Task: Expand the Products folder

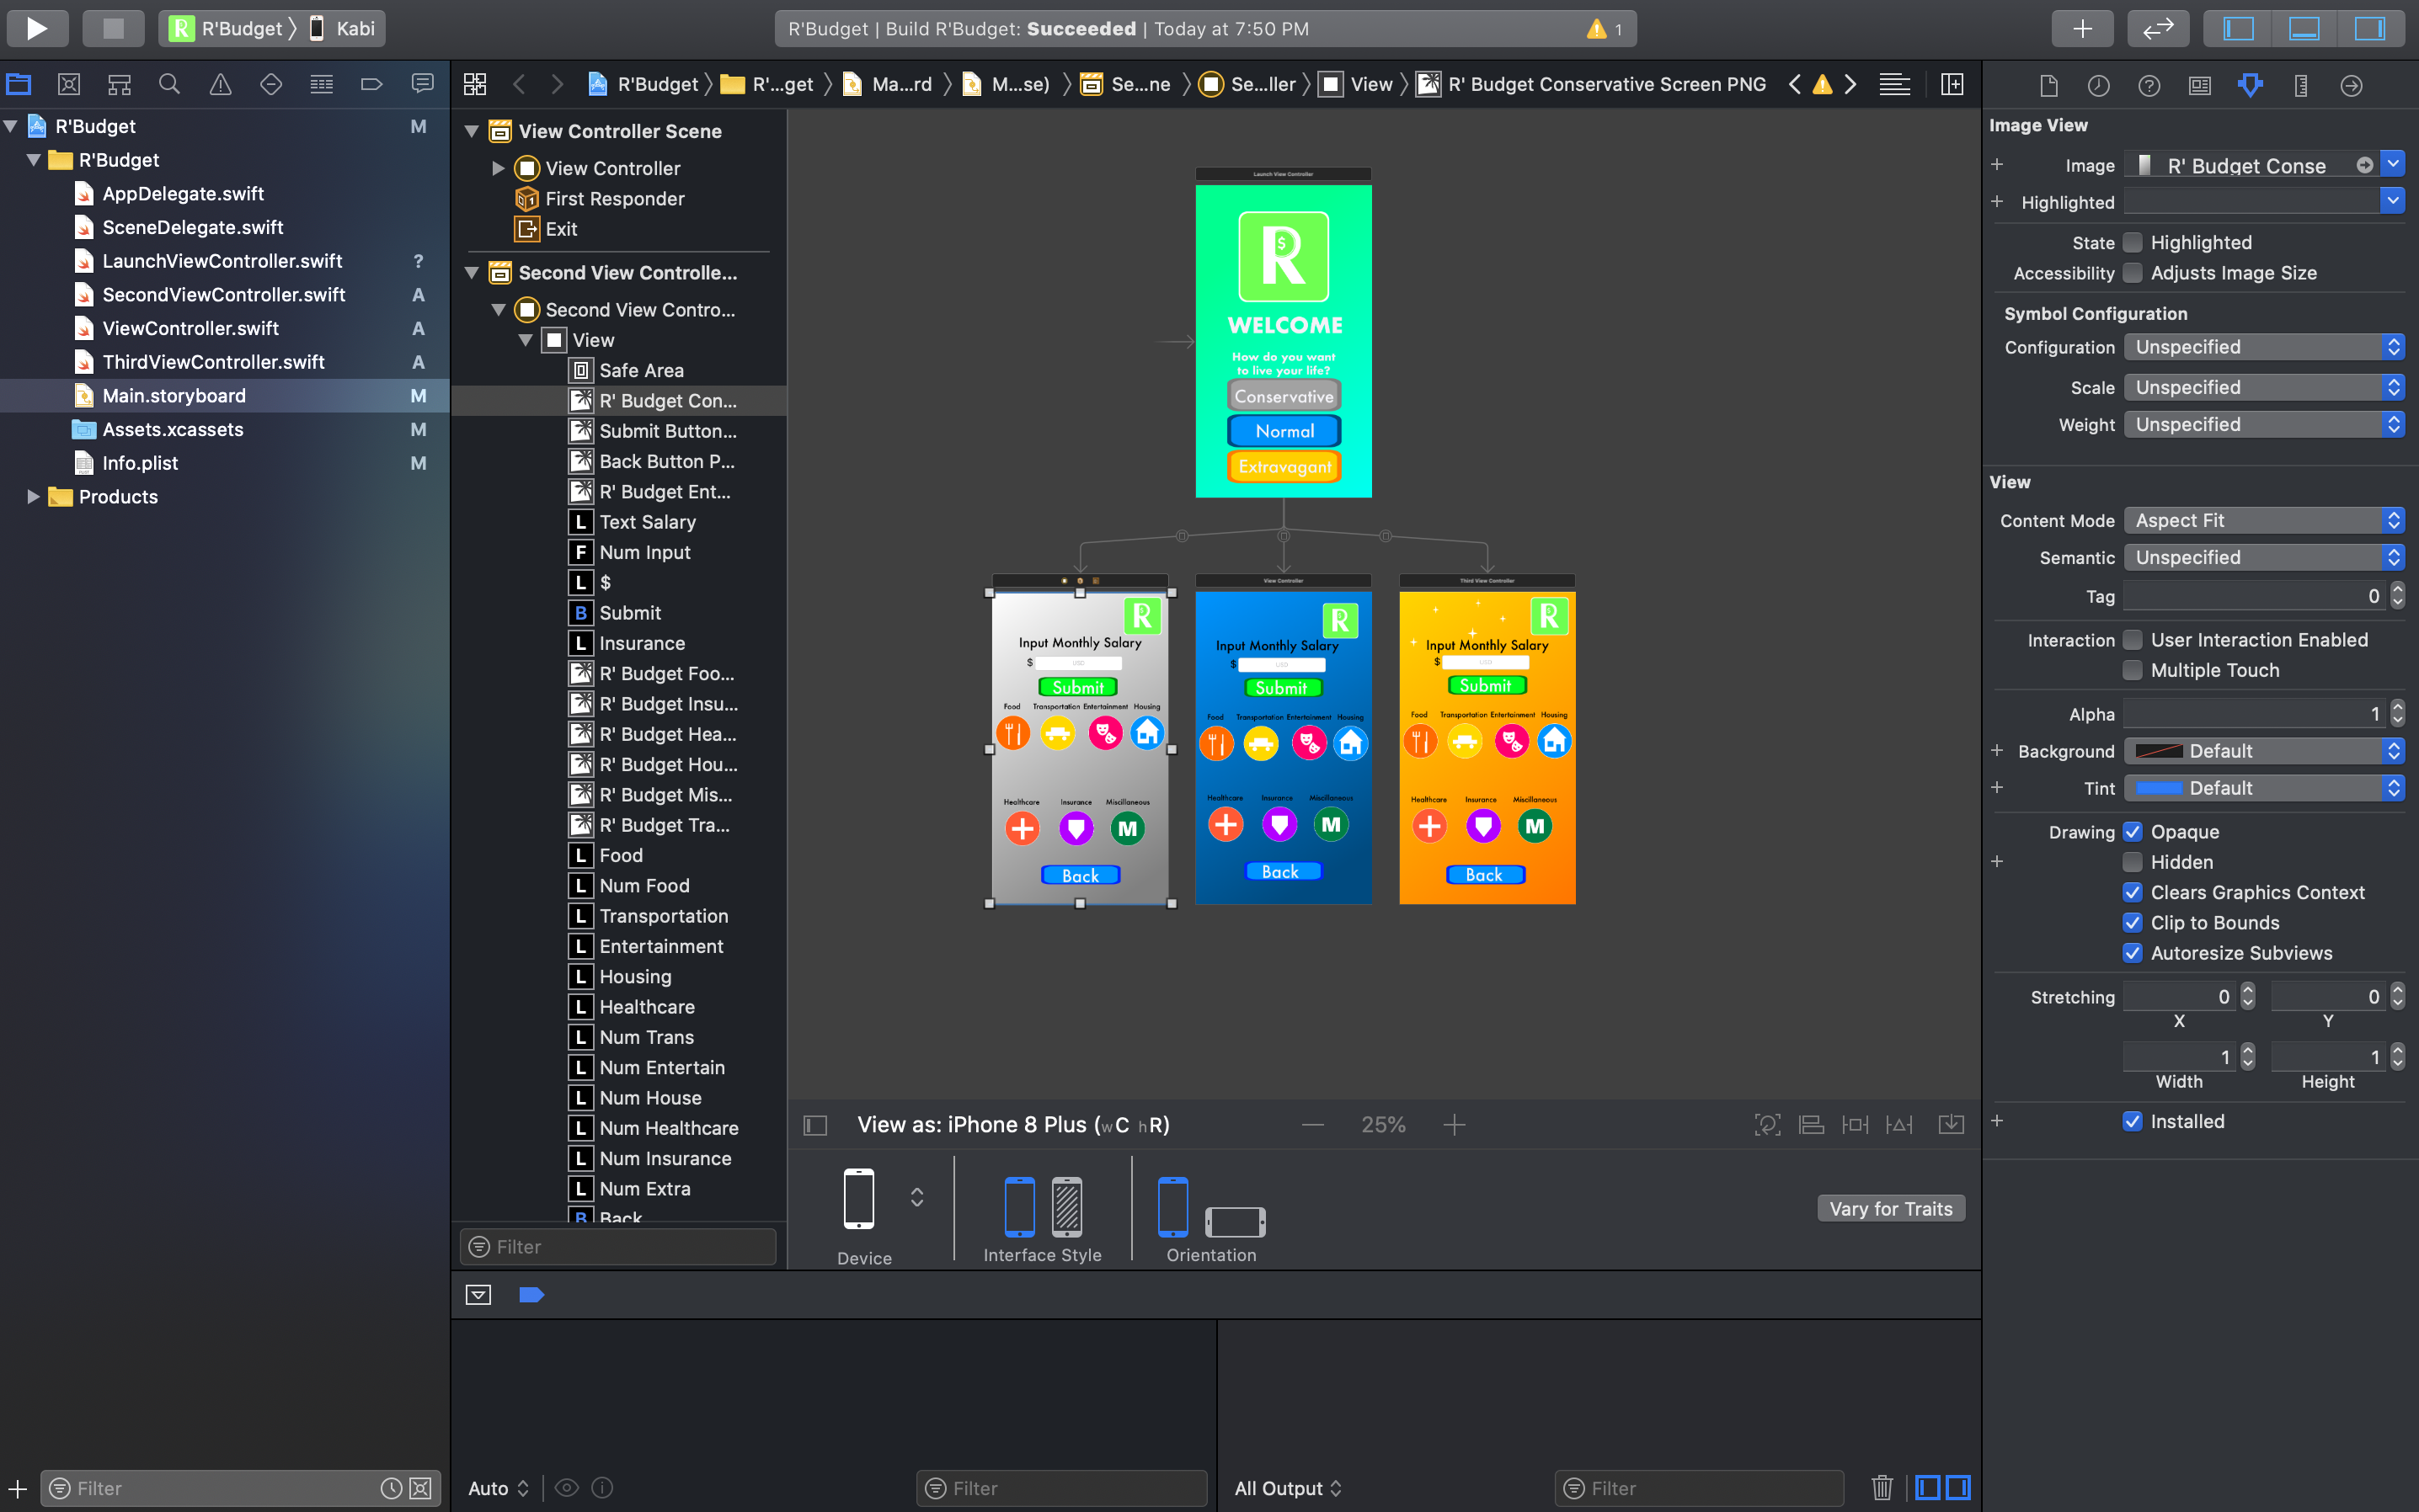Action: (x=33, y=496)
